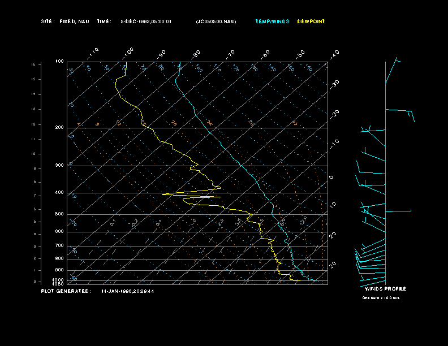Screen dimensions: 448x346
Task: Click the "TIME:" header label
Action: click(104, 21)
